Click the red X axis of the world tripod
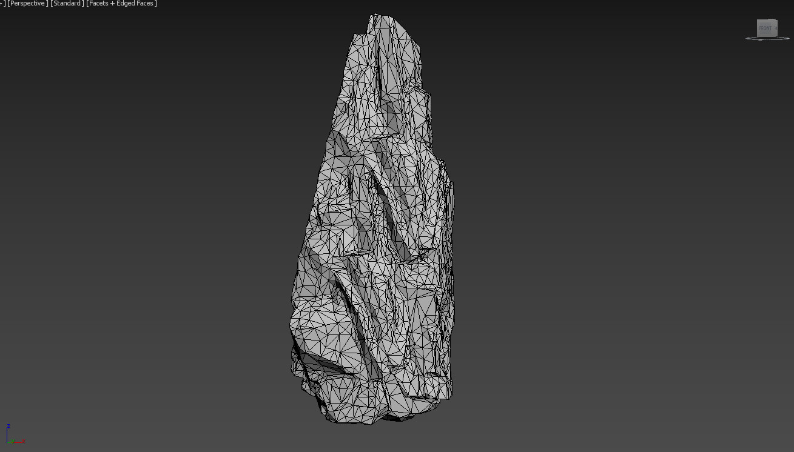The width and height of the screenshot is (794, 452). (18, 442)
